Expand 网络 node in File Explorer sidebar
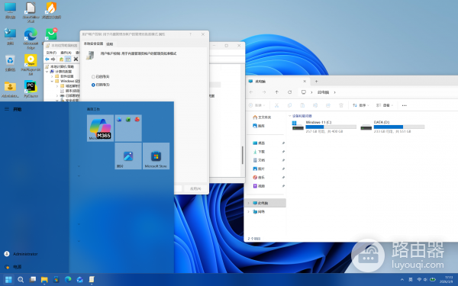The height and width of the screenshot is (286, 458). [x=249, y=211]
